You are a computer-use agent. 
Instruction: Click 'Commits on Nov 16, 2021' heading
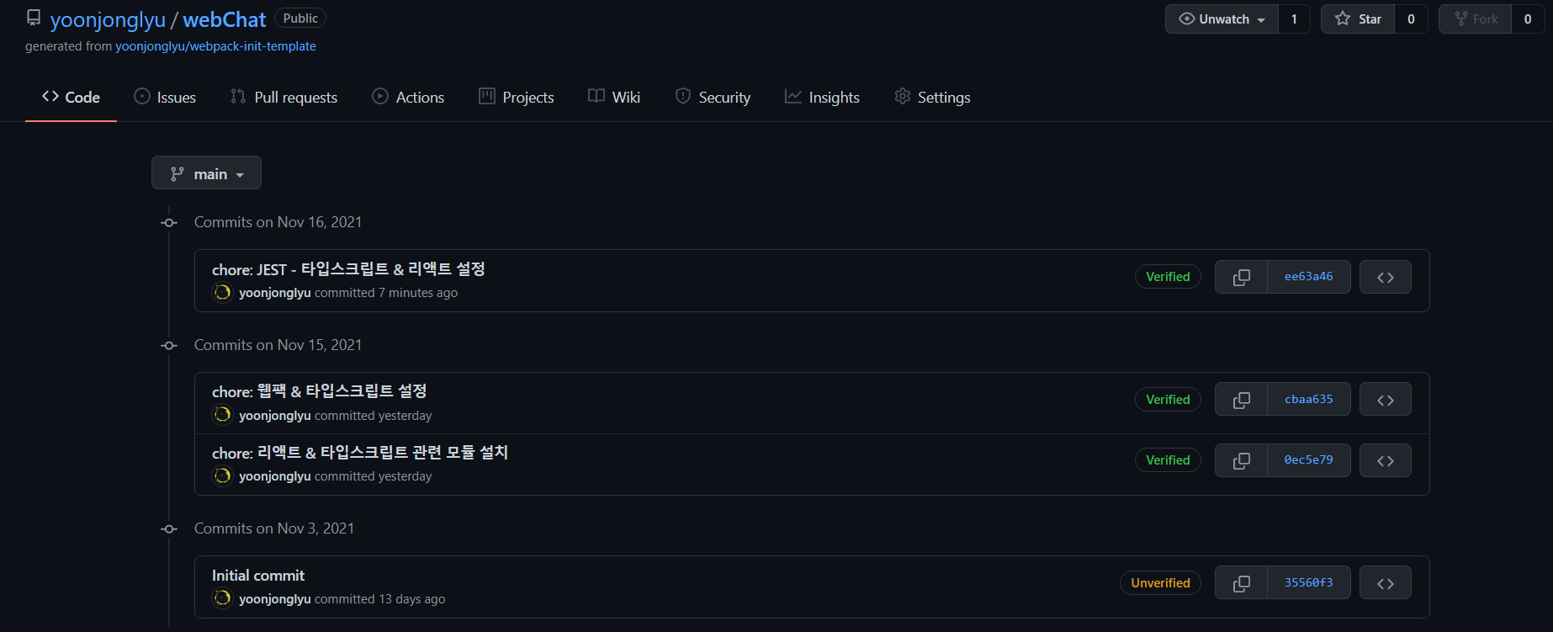[278, 222]
